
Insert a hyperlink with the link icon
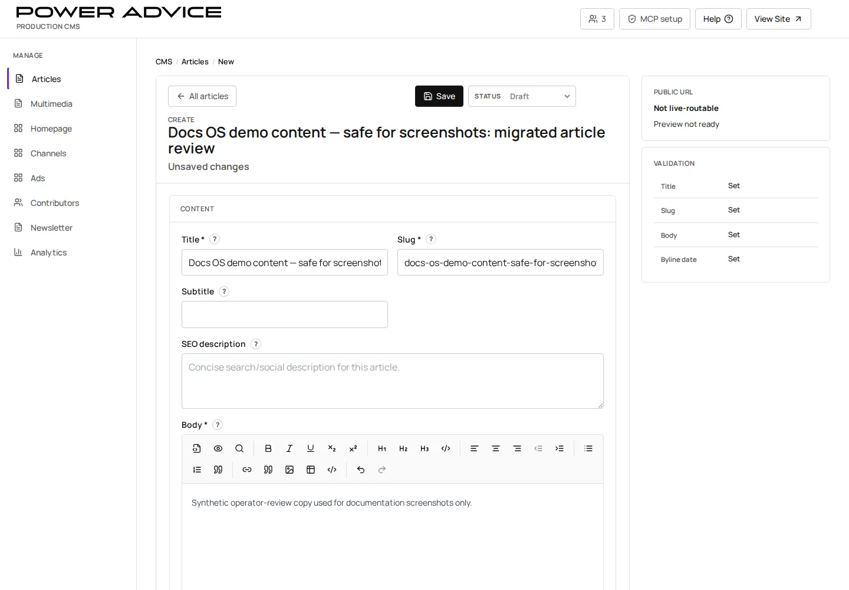247,470
